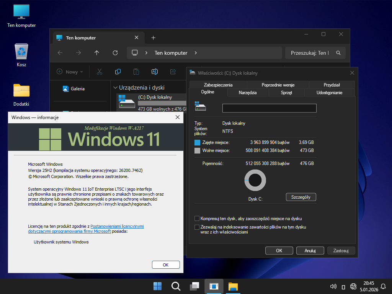Viewport: 392px width, 294px height.
Task: Collapse the Urządzenia i dyski group
Action: (x=115, y=88)
